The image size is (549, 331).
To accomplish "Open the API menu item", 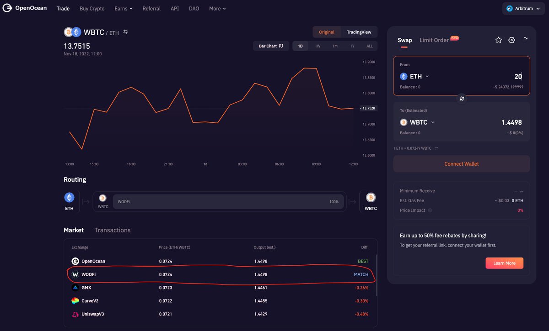I will (175, 9).
